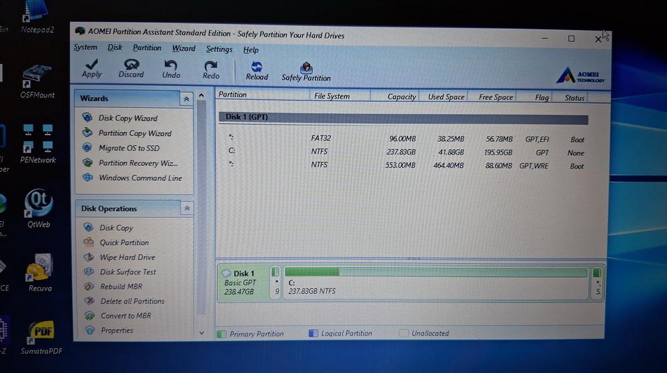Open the Partition menu
Viewport: 667px width, 373px height.
(147, 48)
